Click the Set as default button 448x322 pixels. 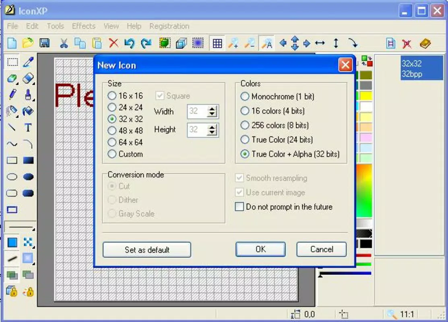(x=147, y=250)
